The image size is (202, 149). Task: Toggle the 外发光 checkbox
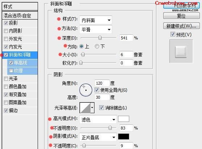click(x=6, y=39)
